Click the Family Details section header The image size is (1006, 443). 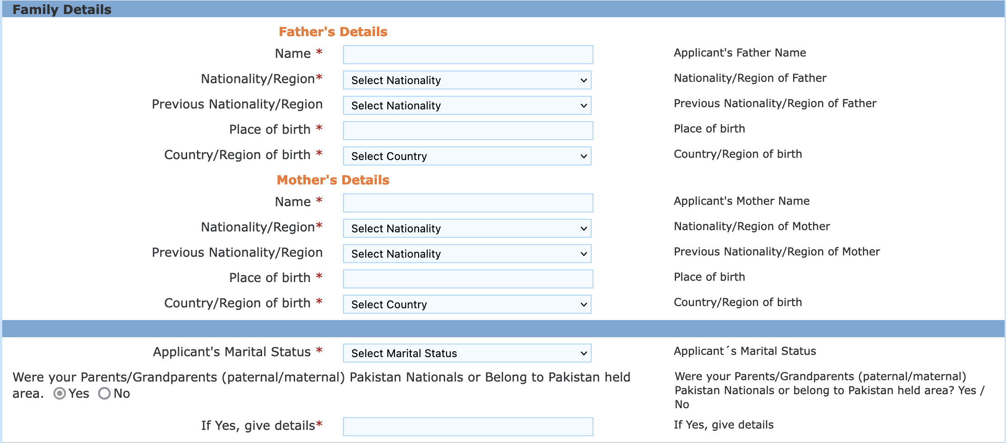(x=62, y=9)
